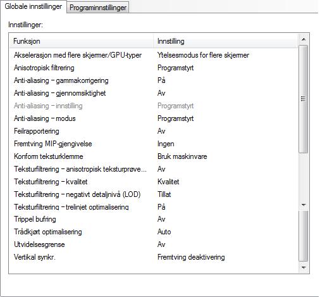
Task: Select Anti-aliasing – modus row
Action: 45,118
